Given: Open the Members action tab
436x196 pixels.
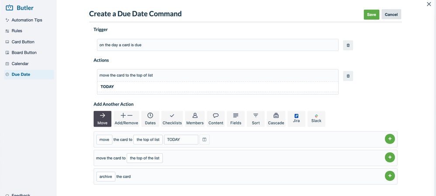Looking at the screenshot, I should point(195,119).
